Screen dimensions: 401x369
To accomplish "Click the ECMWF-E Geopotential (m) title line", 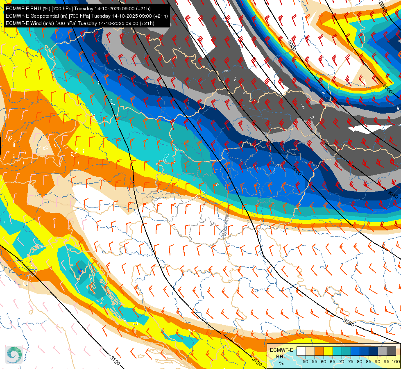I will pyautogui.click(x=87, y=16).
